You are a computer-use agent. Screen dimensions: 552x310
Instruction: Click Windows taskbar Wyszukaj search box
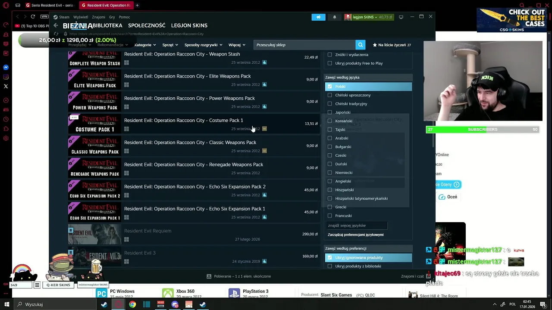56,304
